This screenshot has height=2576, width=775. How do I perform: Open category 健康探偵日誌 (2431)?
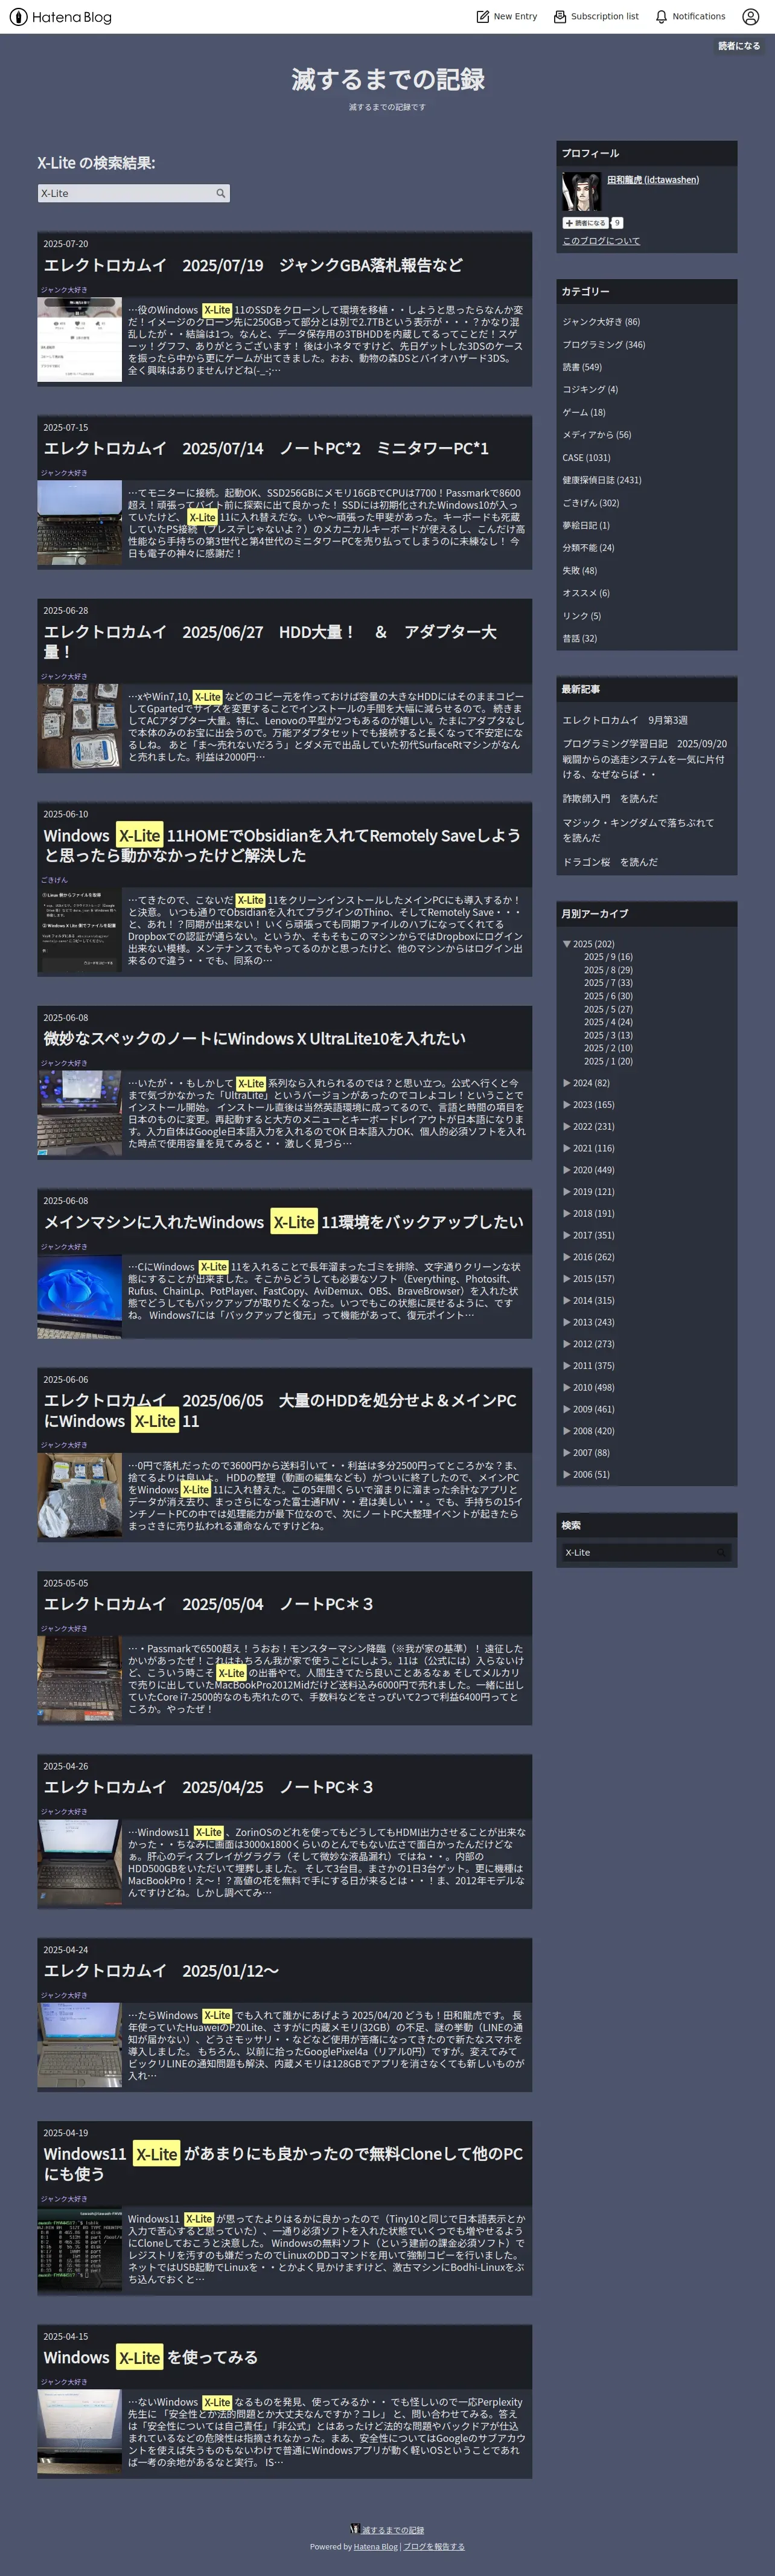tap(601, 480)
